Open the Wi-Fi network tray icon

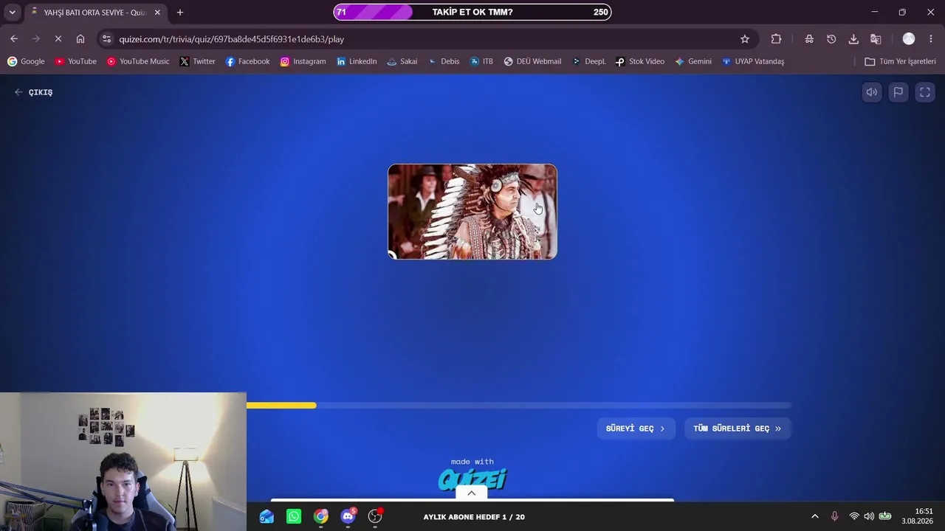point(854,517)
